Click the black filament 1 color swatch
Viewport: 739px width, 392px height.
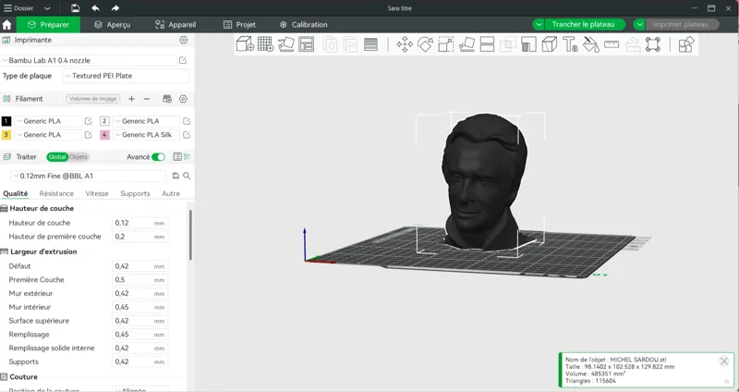tap(6, 121)
